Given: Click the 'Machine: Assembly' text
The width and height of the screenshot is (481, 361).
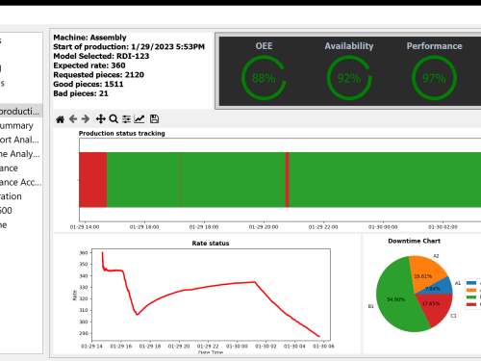Looking at the screenshot, I should point(89,38).
